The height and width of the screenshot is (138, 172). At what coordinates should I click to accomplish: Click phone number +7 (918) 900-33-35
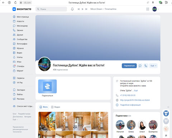point(128,95)
